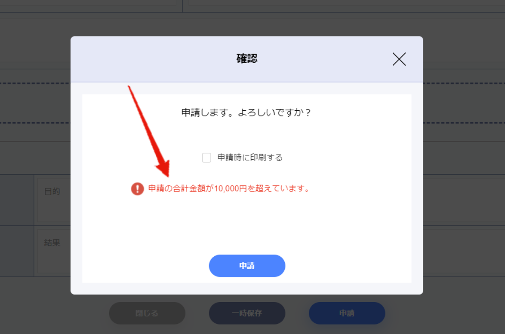Image resolution: width=505 pixels, height=334 pixels.
Task: Click the red 10,000円 warning message
Action: tap(229, 188)
